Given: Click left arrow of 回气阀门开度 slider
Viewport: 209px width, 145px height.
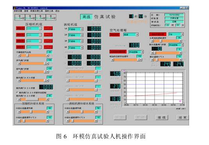Looking at the screenshot, I should click(x=19, y=72).
